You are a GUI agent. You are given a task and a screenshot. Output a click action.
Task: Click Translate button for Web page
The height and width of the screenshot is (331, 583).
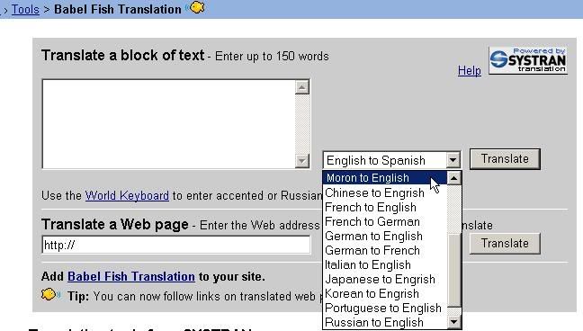click(505, 244)
